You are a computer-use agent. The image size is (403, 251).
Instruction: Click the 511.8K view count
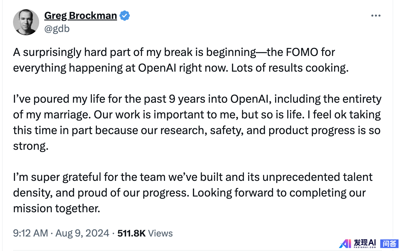click(x=132, y=233)
